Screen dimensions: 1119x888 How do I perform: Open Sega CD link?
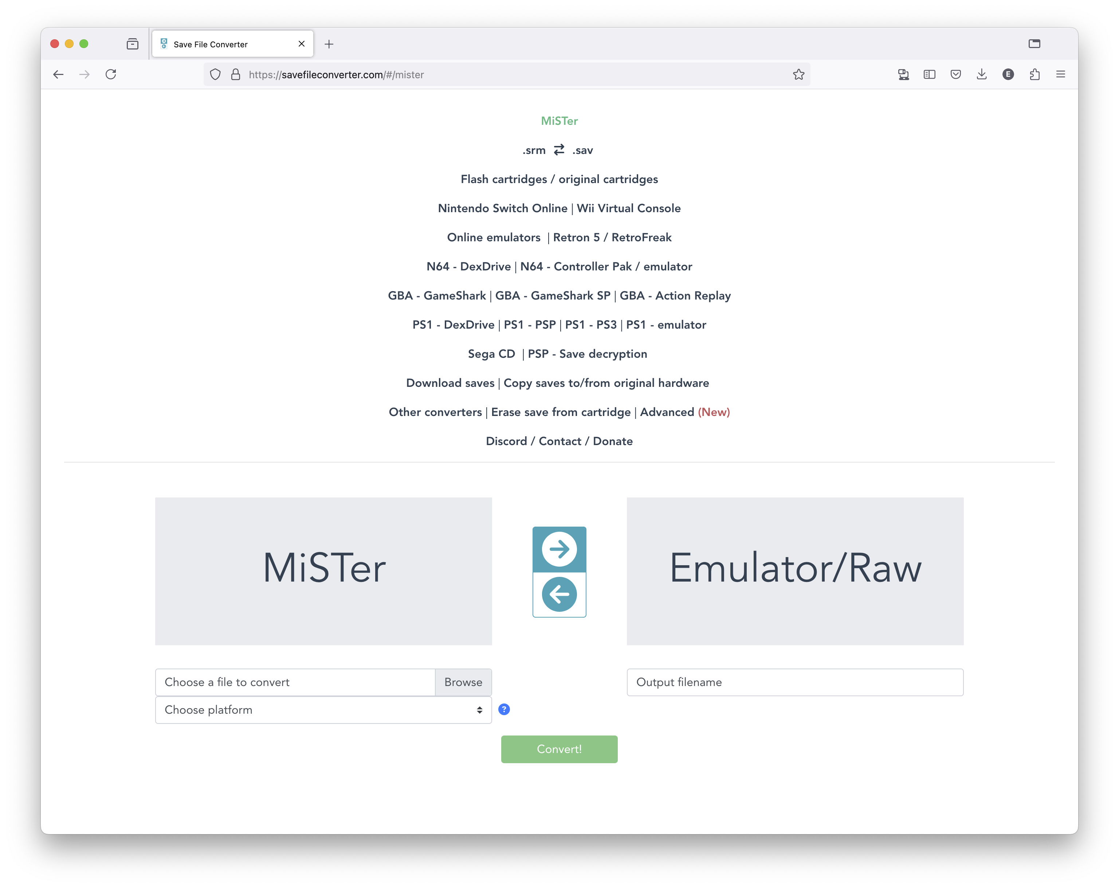491,354
